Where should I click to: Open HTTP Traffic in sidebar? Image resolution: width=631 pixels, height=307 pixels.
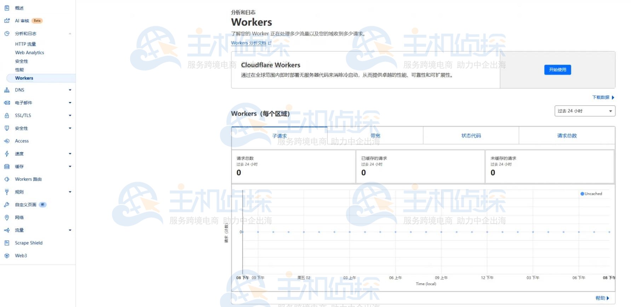[25, 44]
